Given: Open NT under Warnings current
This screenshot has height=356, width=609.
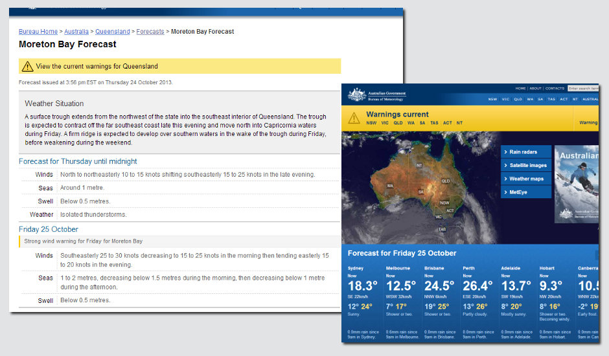Looking at the screenshot, I should [x=459, y=123].
